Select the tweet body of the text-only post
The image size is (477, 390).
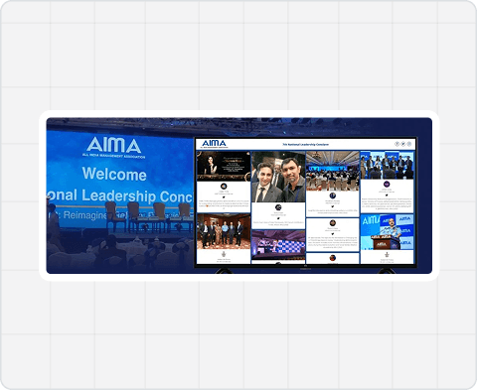(333, 242)
